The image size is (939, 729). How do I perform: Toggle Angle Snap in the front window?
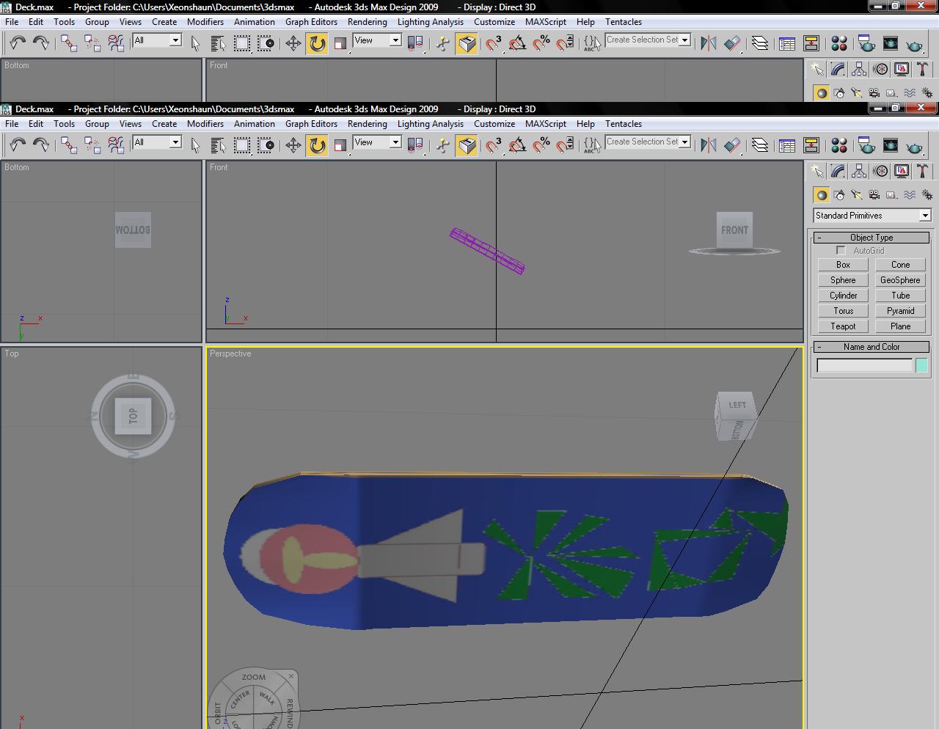click(517, 145)
